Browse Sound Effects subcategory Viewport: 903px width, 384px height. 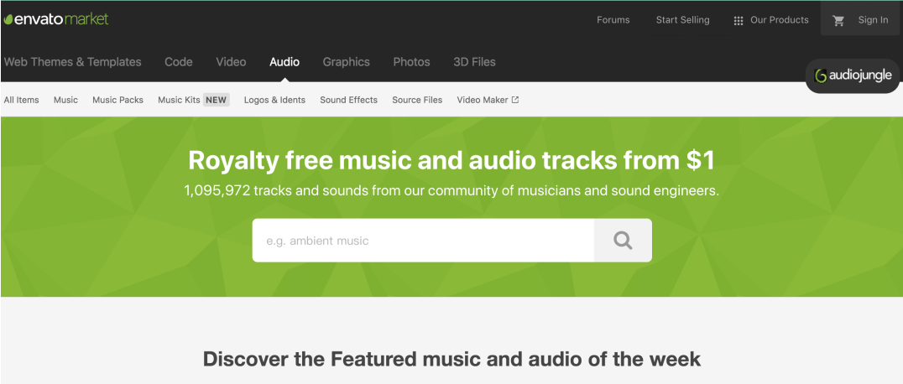pyautogui.click(x=349, y=100)
